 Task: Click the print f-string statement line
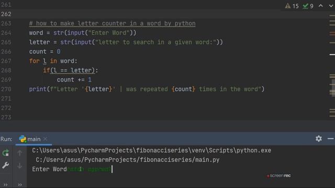point(147,89)
